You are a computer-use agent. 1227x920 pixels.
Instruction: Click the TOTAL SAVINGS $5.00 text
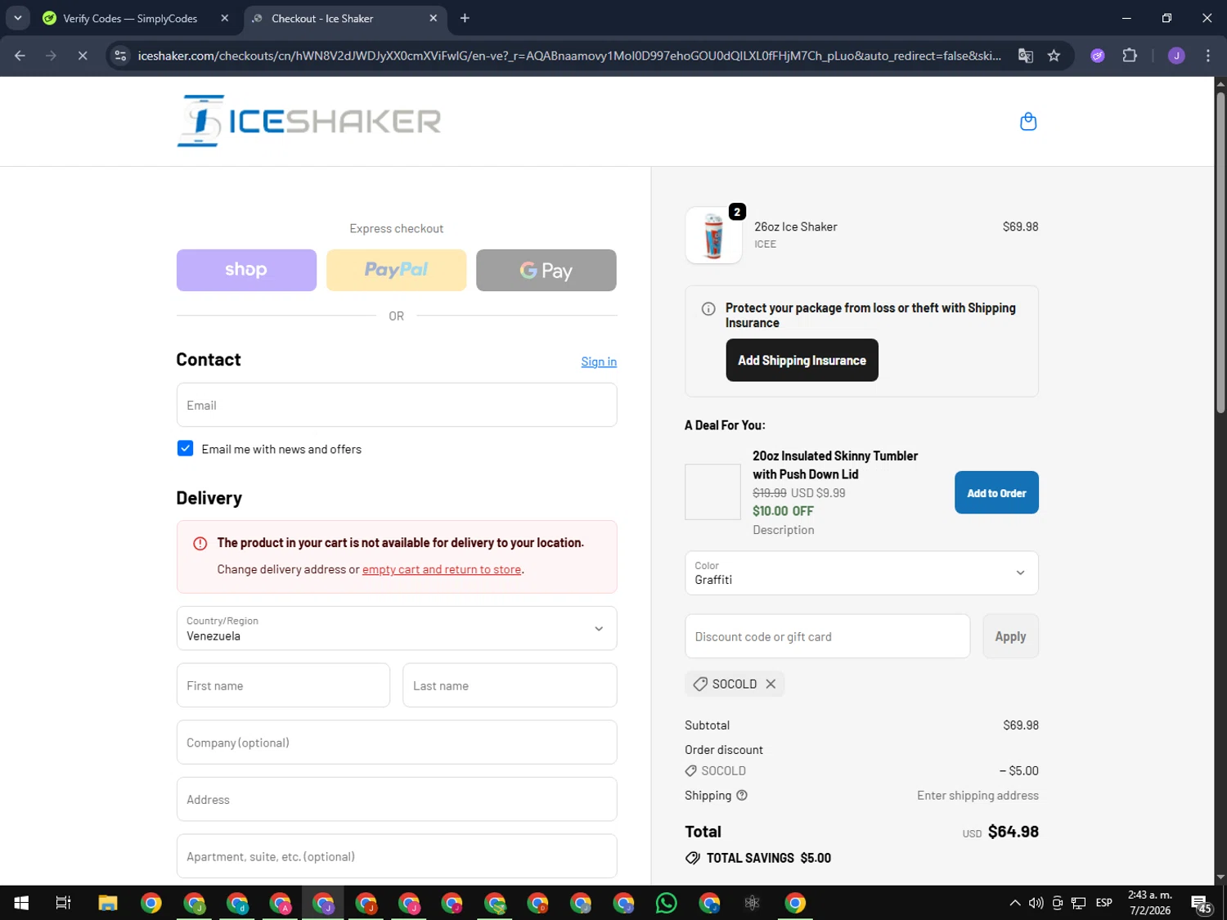pyautogui.click(x=768, y=858)
